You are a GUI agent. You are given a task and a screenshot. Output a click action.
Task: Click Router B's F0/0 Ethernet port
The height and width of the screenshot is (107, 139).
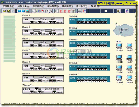tap(32, 34)
